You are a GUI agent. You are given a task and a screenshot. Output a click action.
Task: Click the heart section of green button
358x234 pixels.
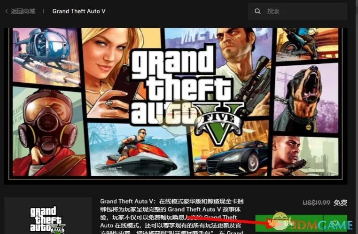335,223
